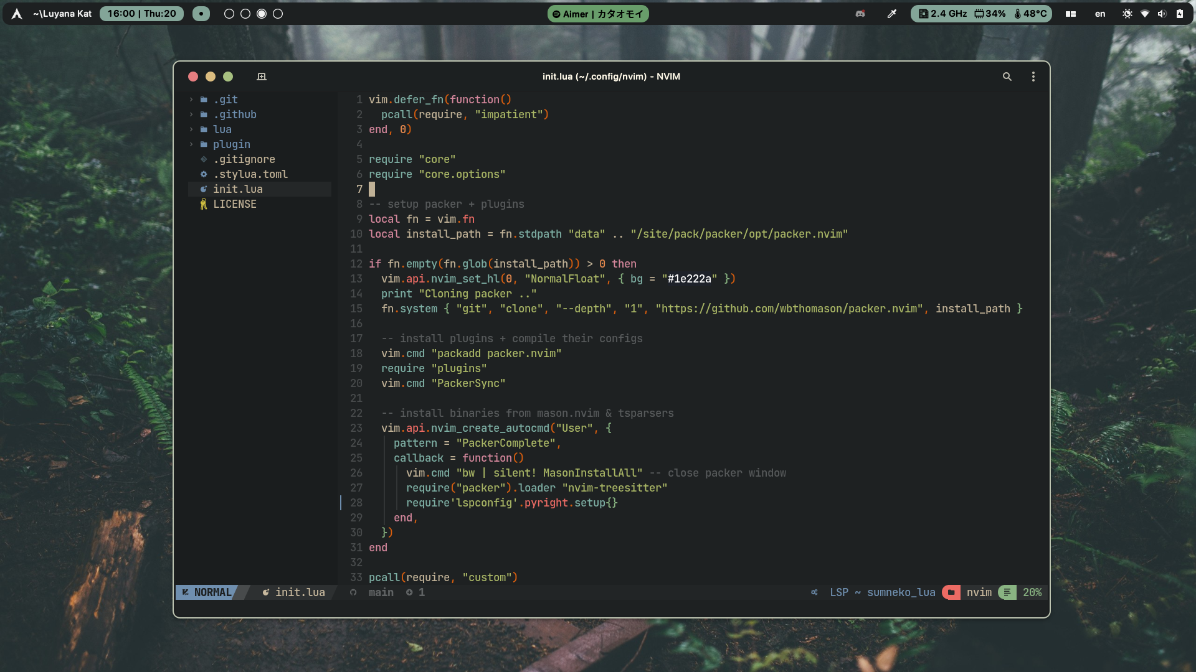Click the window layout icon in top bar

coord(1071,14)
